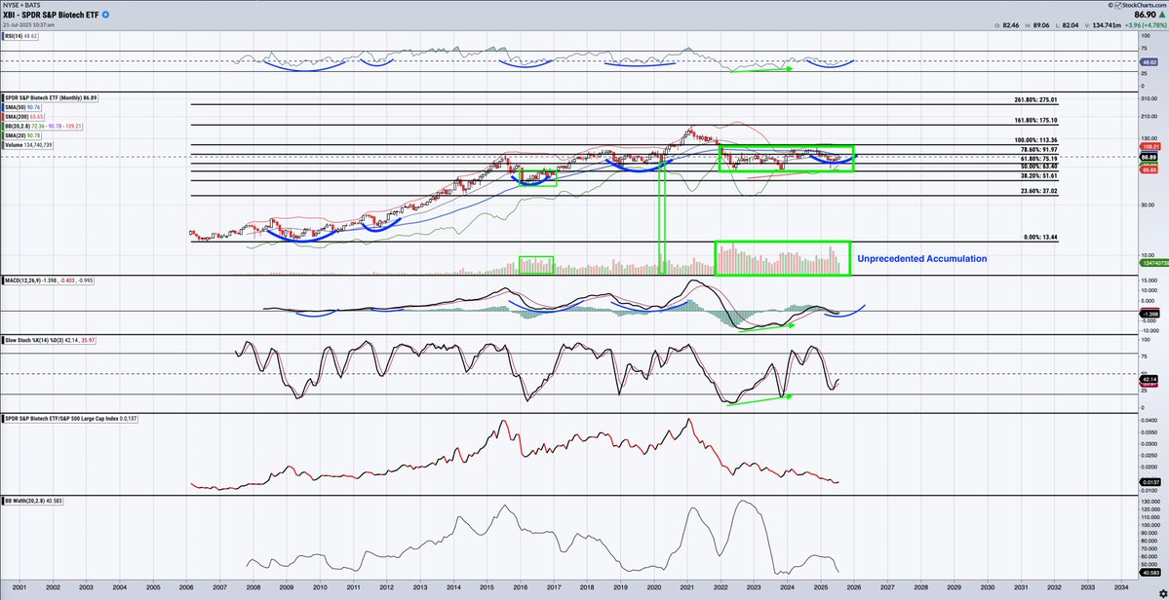
Task: Click the open value 82.46
Action: point(1013,25)
